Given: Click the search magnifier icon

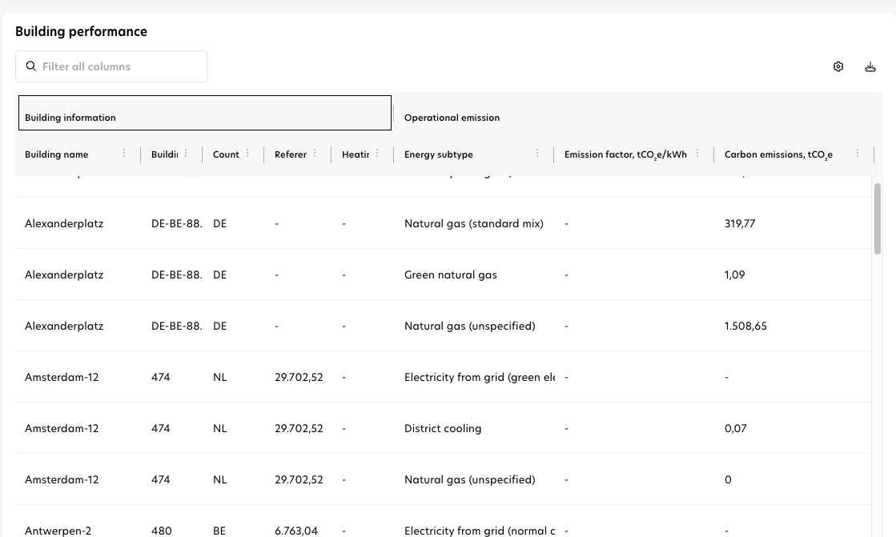Looking at the screenshot, I should (x=31, y=66).
